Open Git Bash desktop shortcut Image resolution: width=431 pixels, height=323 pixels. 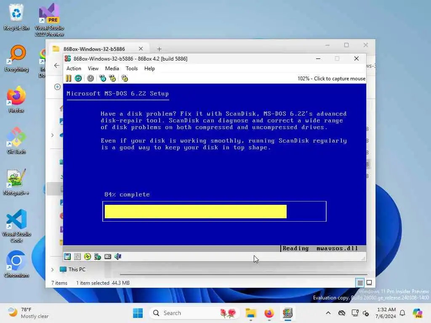(x=16, y=140)
